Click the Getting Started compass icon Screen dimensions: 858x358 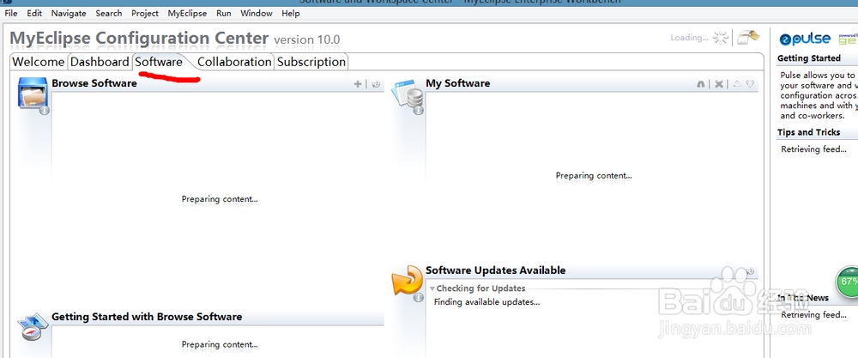pos(33,327)
